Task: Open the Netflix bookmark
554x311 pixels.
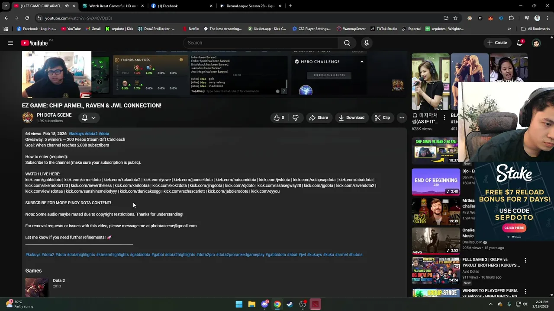Action: tap(190, 29)
